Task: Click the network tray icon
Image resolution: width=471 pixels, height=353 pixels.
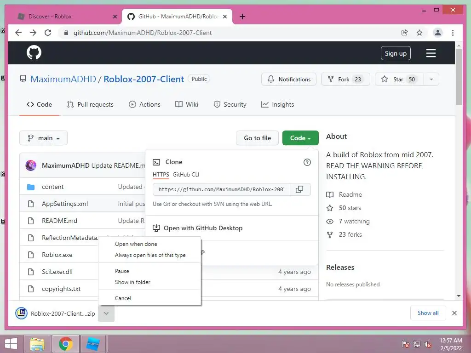Action: (417, 344)
